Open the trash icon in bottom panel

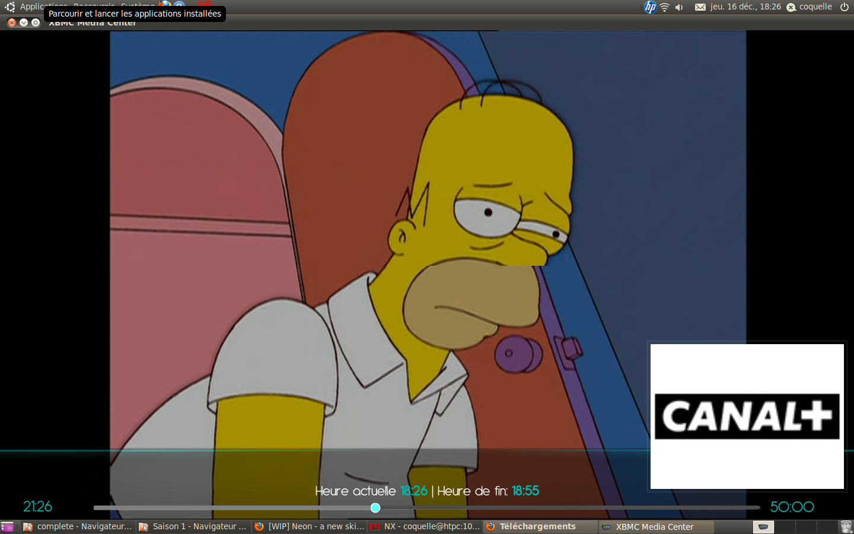846,527
